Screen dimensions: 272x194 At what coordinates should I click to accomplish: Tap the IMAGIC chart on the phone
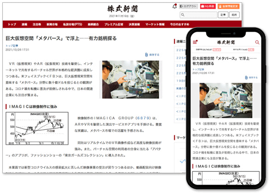[226, 178]
